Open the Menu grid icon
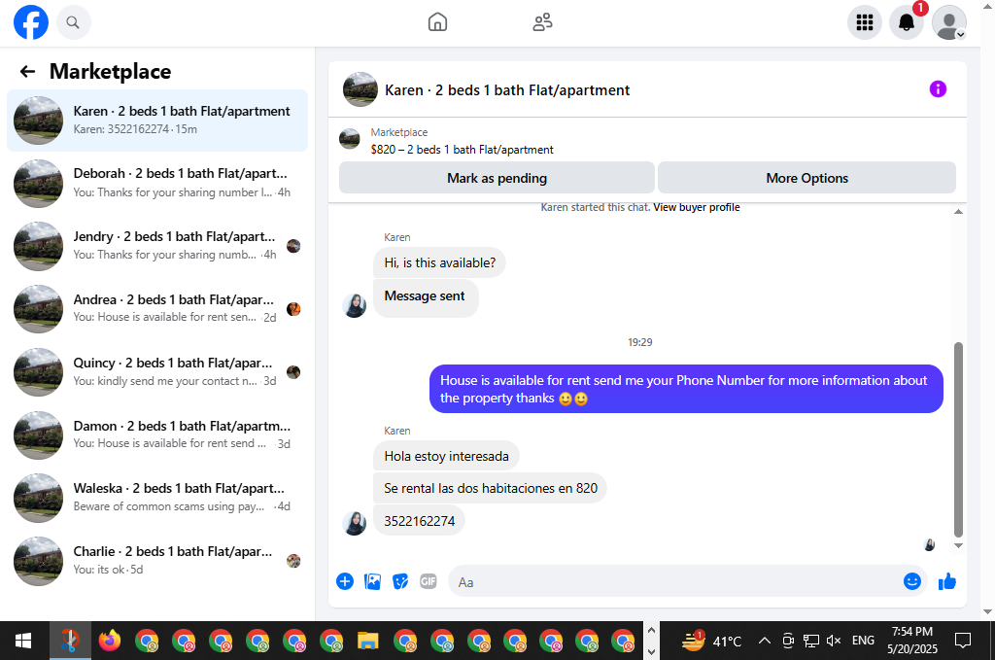Viewport: 995px width, 660px height. click(x=864, y=23)
